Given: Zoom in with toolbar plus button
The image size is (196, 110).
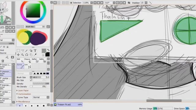Looking at the screenshot, I should [98, 3].
